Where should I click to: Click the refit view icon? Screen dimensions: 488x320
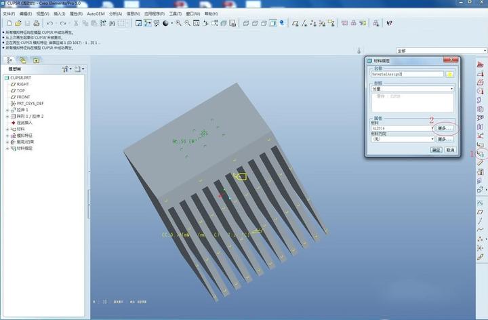coord(197,23)
